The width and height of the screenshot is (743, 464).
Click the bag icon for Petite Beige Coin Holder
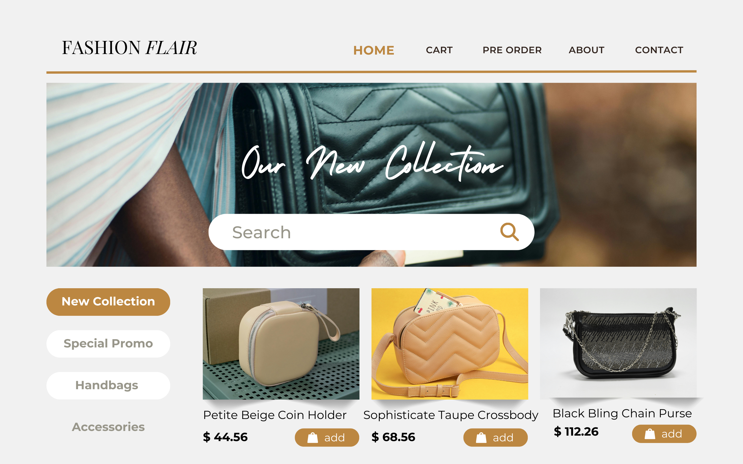312,438
